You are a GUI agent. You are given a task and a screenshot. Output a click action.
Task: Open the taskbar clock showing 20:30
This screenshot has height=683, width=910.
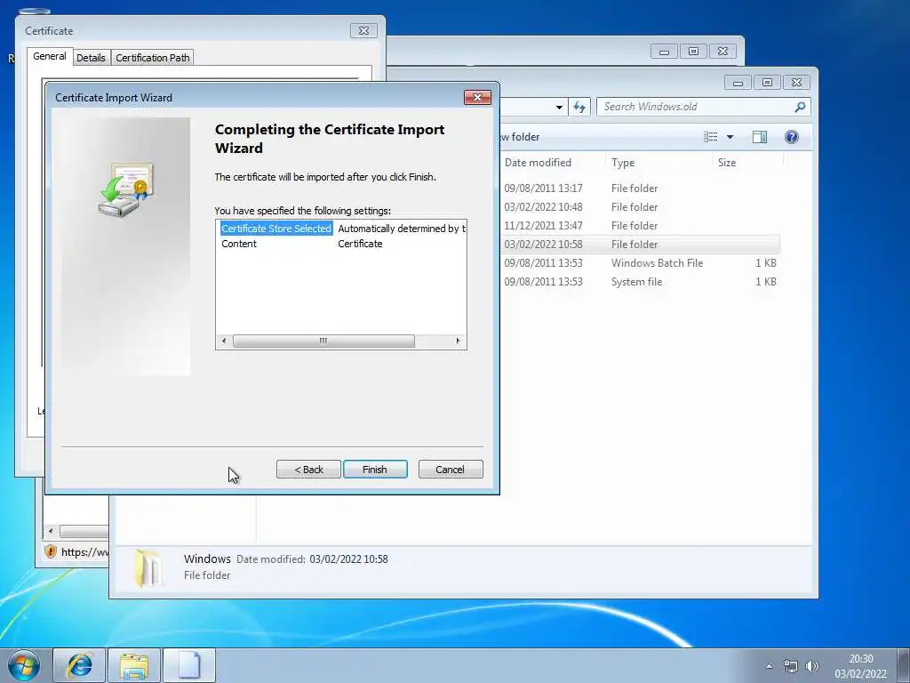860,666
